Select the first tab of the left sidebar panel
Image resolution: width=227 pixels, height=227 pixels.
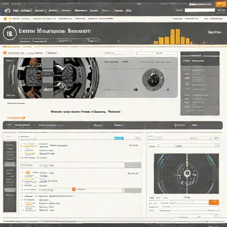[9, 137]
